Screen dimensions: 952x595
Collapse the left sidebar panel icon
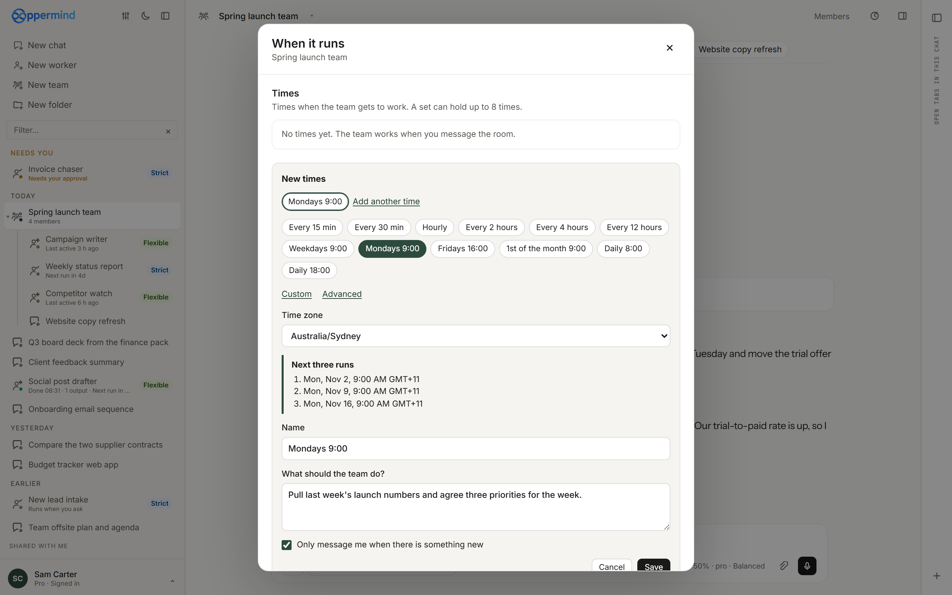165,16
